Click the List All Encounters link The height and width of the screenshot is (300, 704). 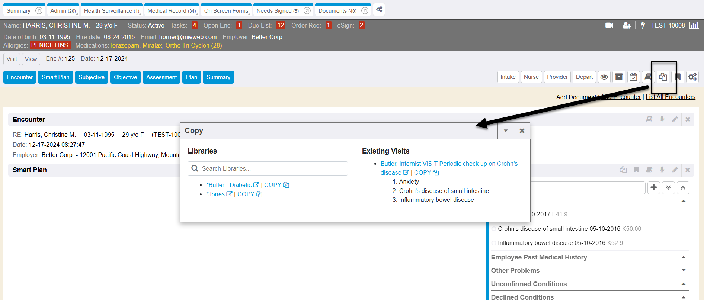coord(670,97)
